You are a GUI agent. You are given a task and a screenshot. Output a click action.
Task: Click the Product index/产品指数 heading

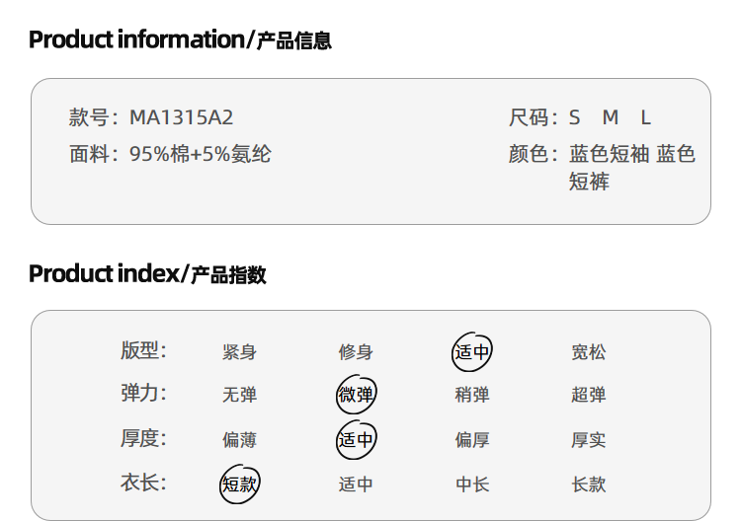[x=147, y=273]
